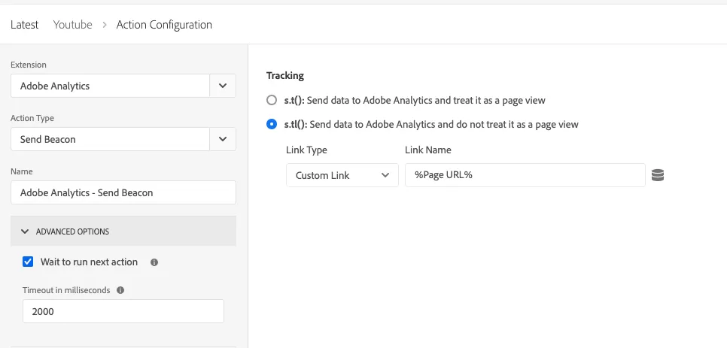727x348 pixels.
Task: Uncheck Wait to run next action checkbox
Action: click(x=29, y=262)
